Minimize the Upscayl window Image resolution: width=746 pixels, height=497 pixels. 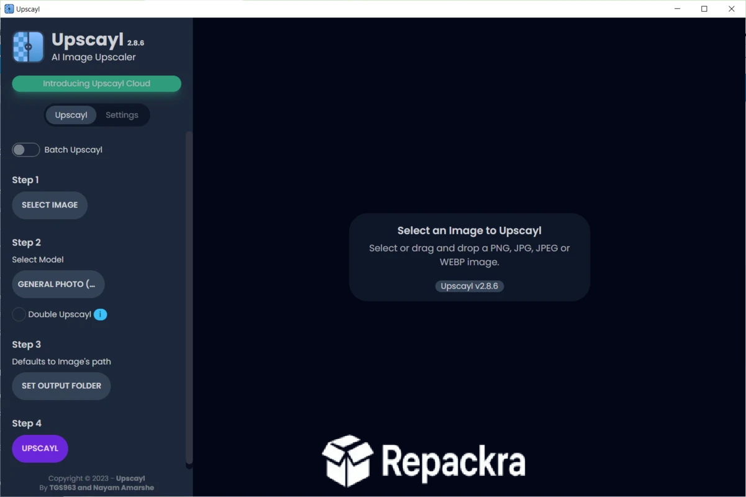[x=677, y=9]
